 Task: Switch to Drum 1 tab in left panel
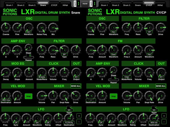[10, 5]
